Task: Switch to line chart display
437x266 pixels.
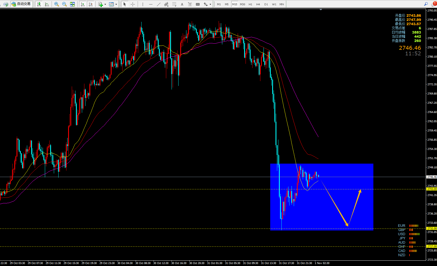Action: pyautogui.click(x=47, y=4)
